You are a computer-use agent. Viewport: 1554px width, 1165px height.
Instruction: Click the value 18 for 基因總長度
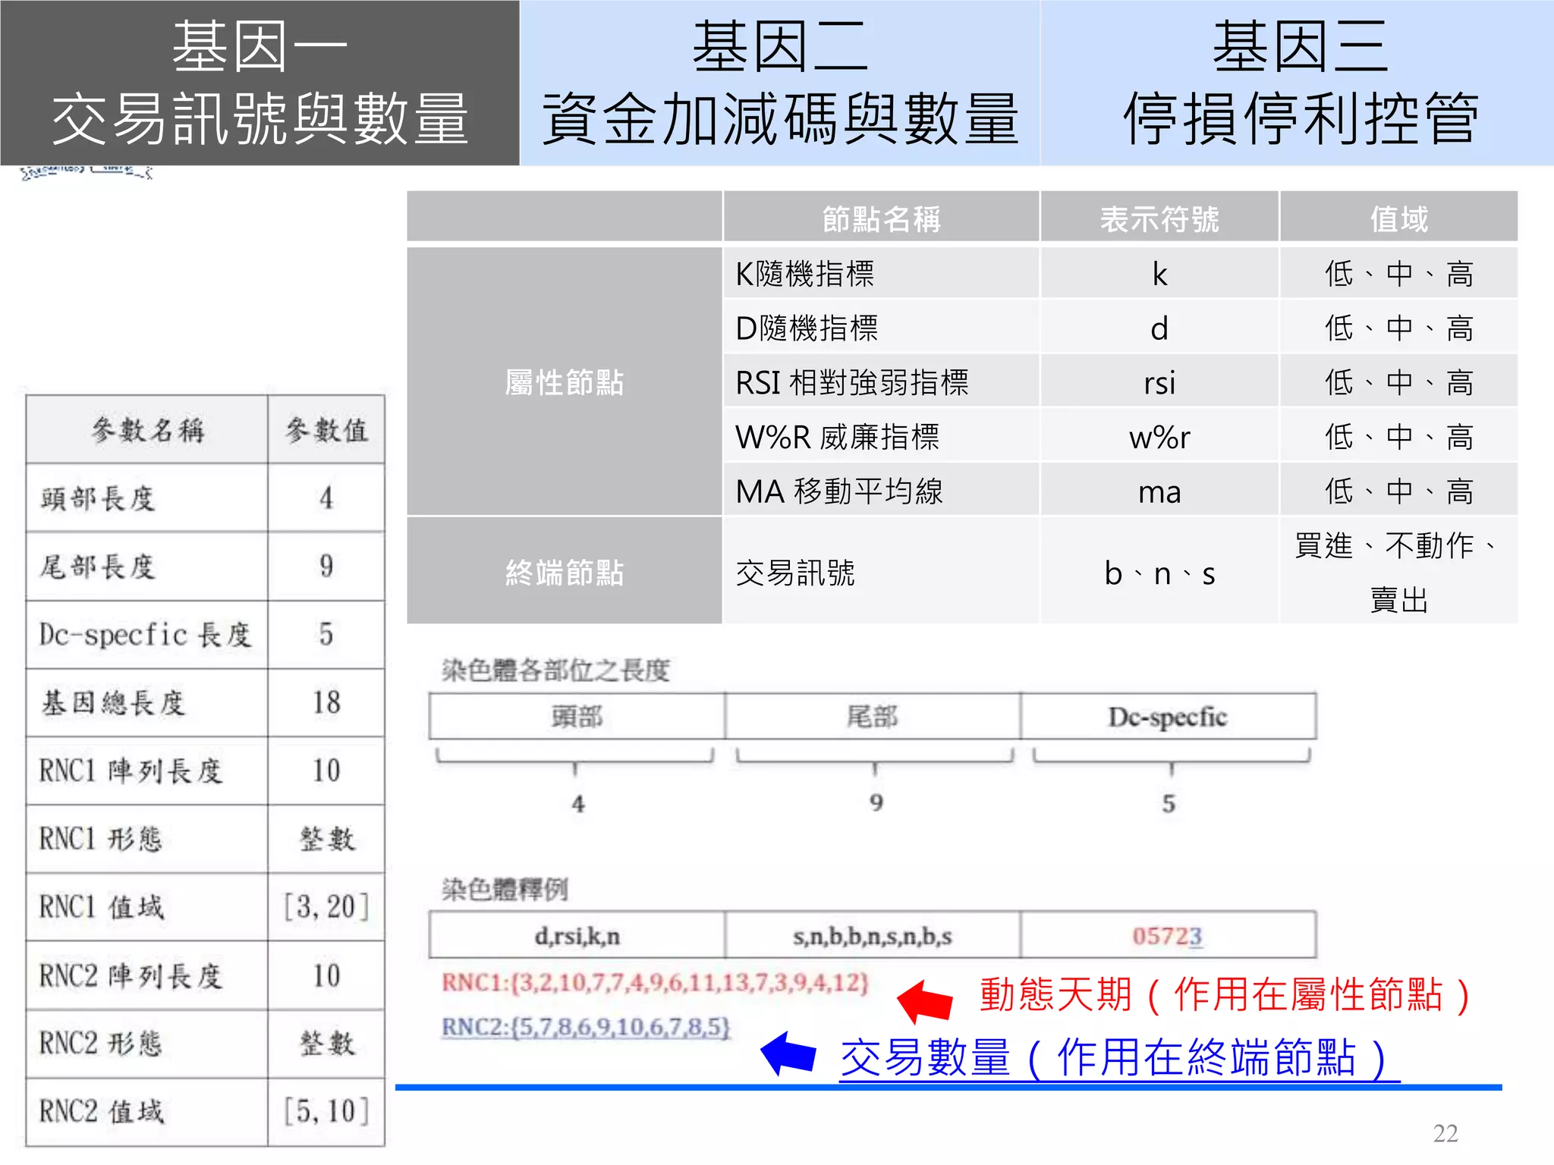326,702
